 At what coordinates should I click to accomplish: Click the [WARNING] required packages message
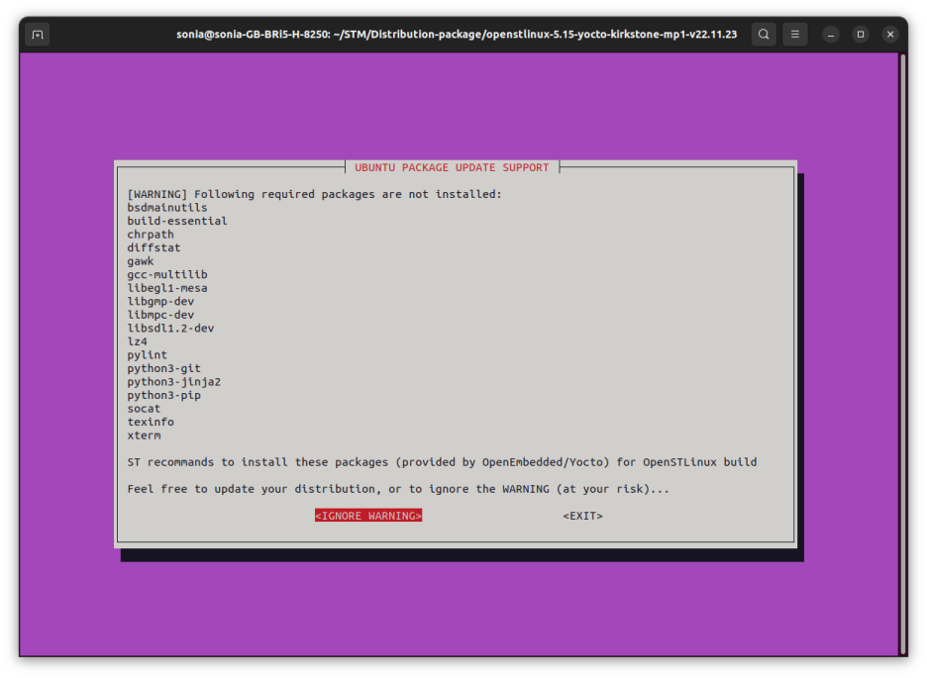click(315, 194)
